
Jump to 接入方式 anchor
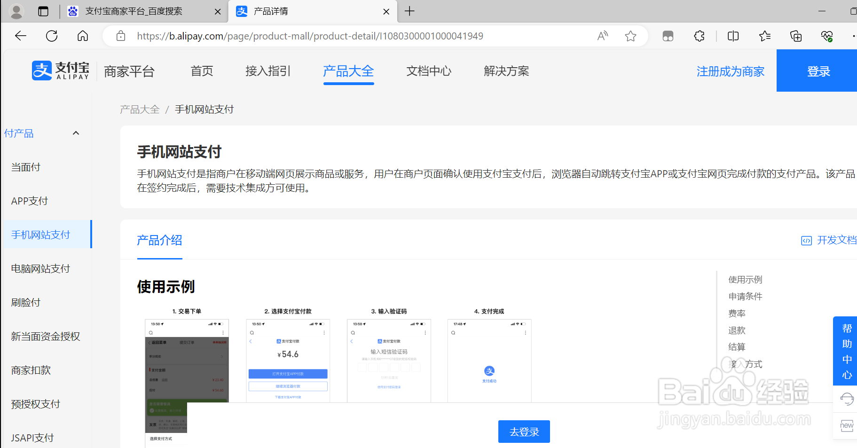pos(745,364)
